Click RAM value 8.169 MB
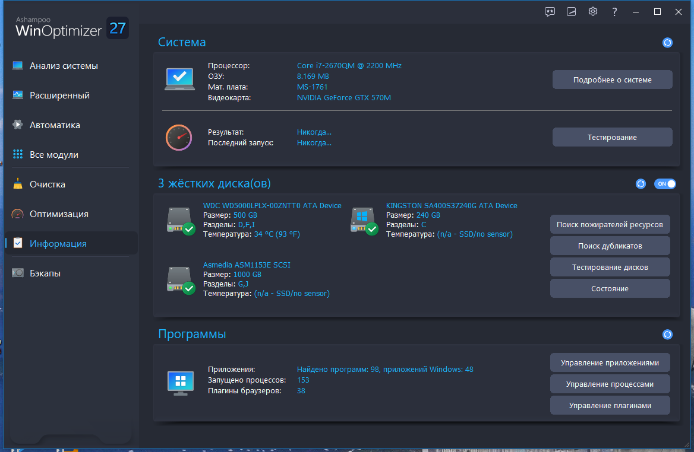 313,77
